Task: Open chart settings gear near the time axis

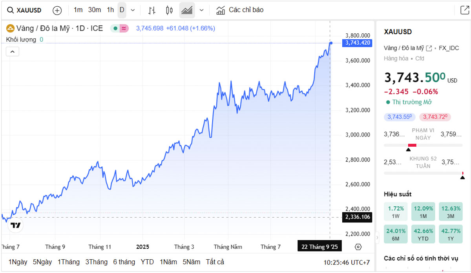Action: (x=358, y=247)
